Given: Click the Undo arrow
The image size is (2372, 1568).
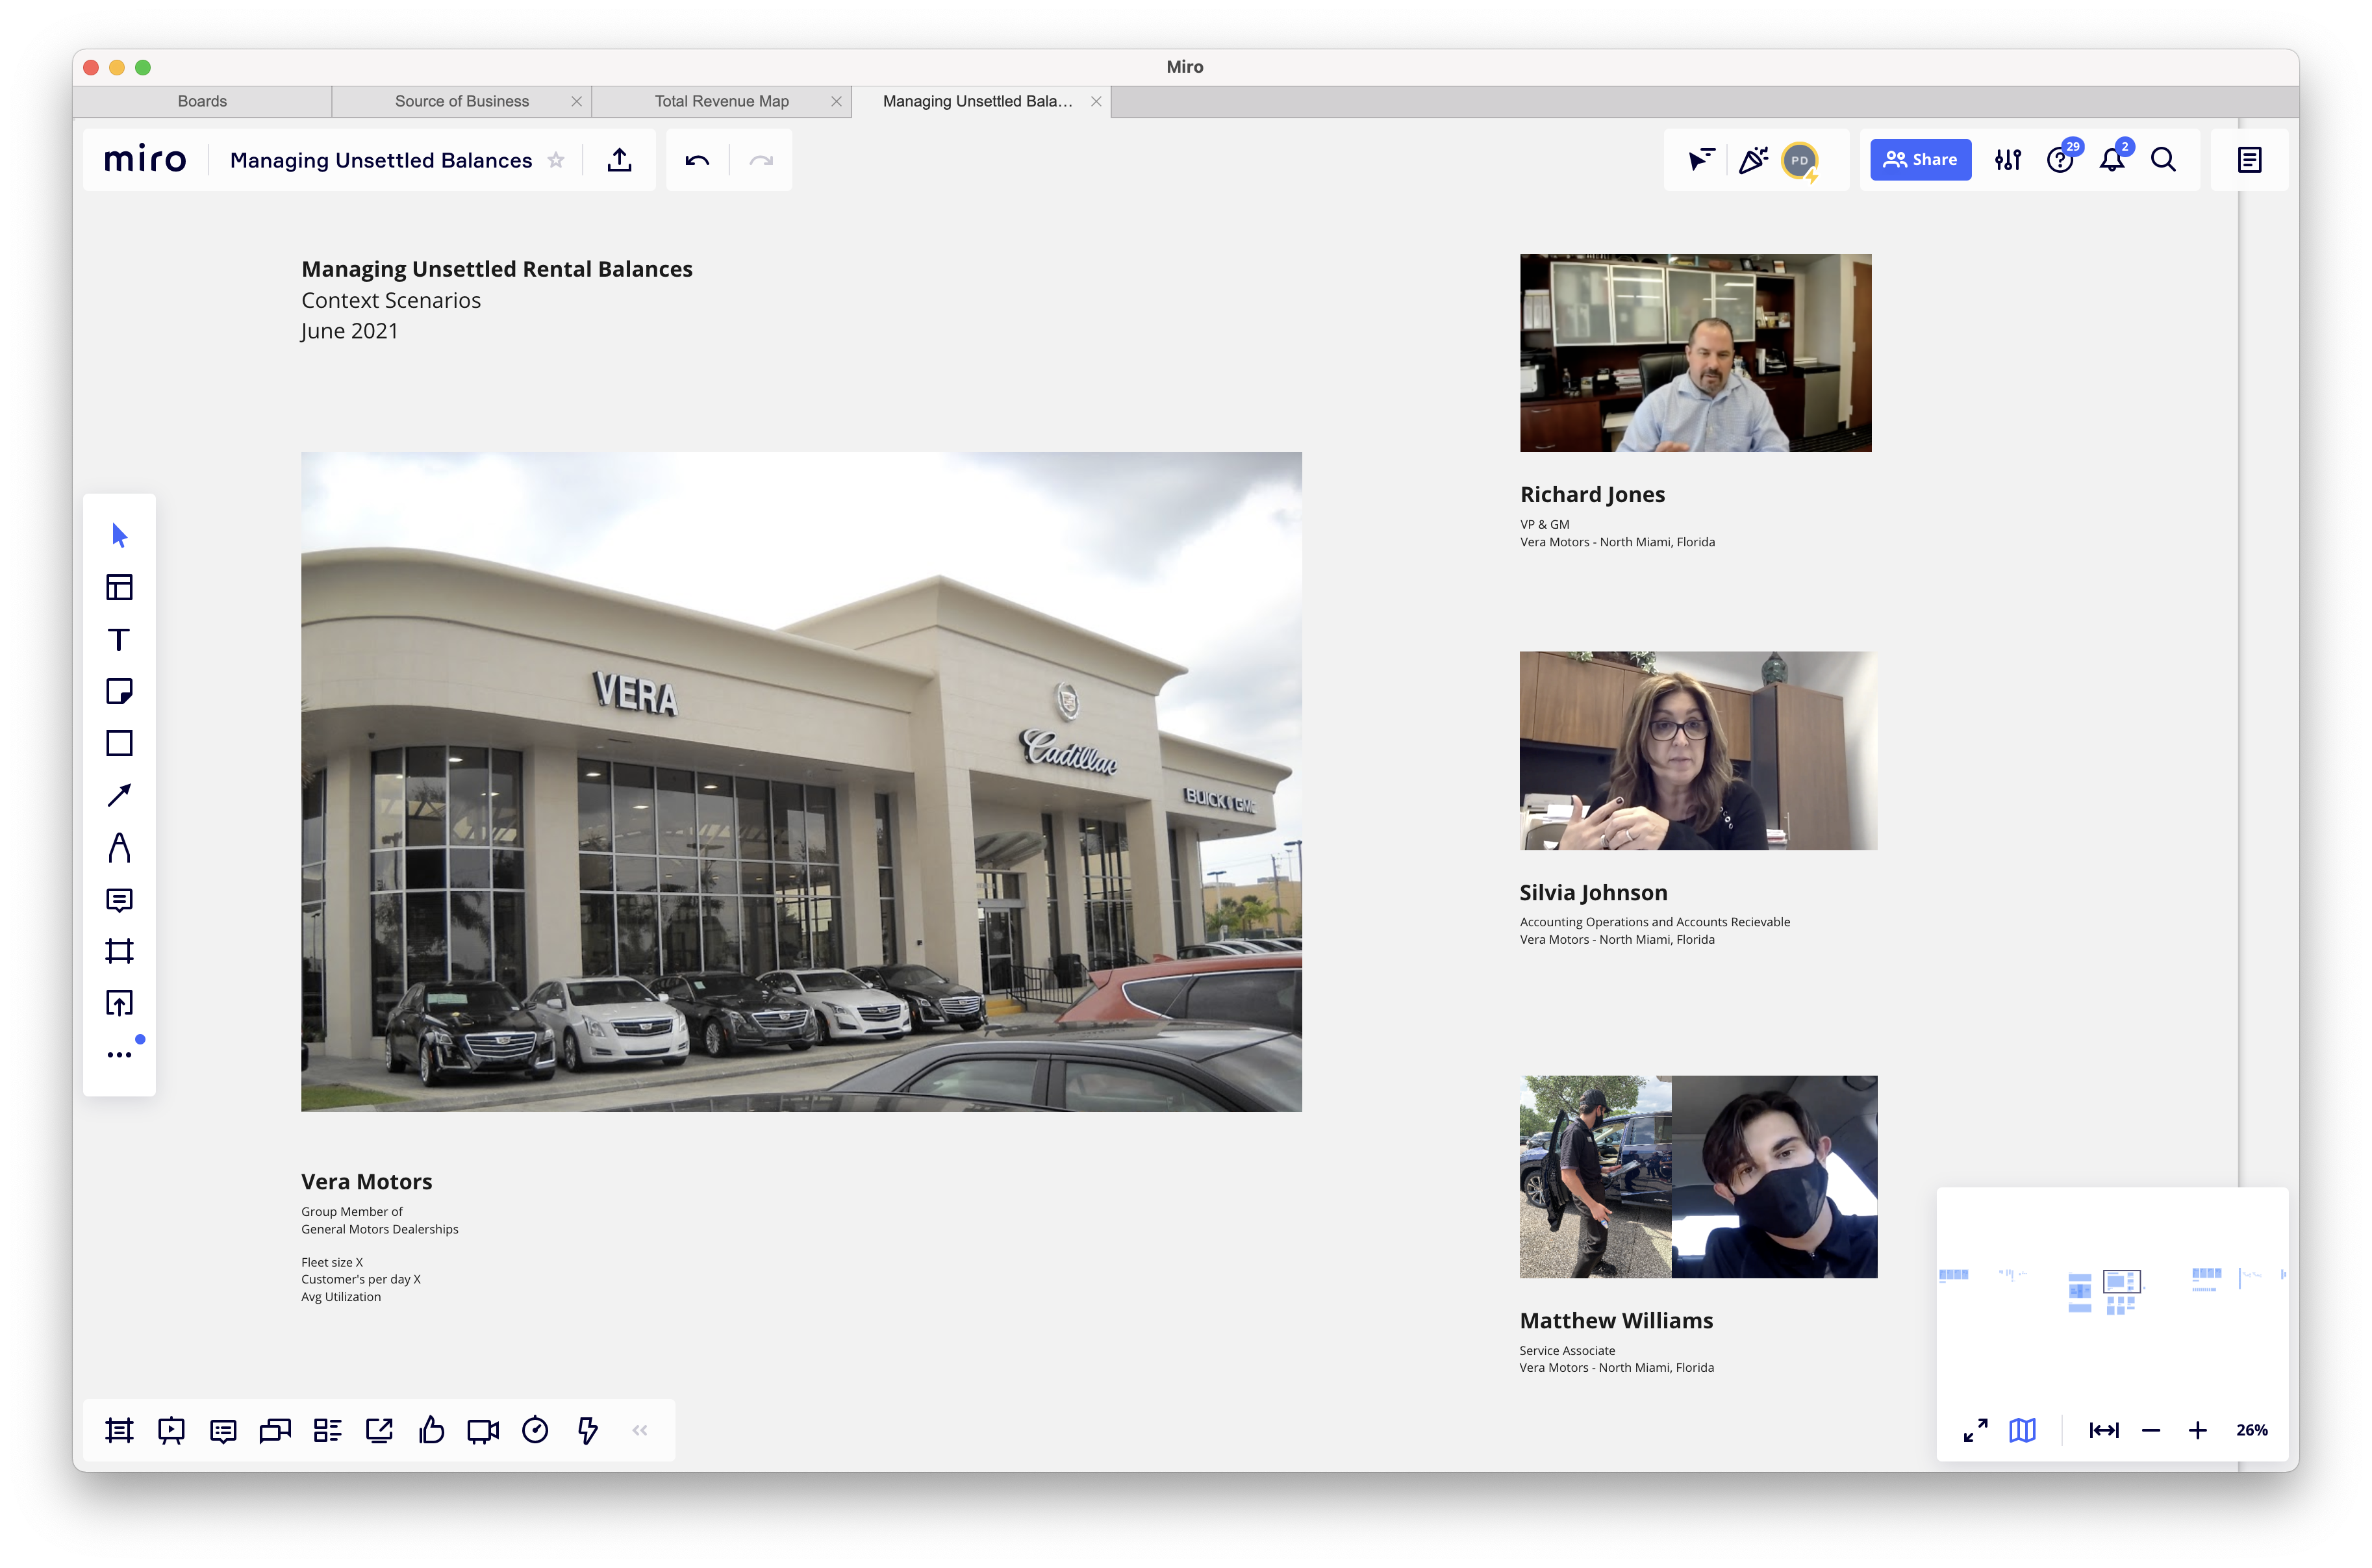Looking at the screenshot, I should coord(697,160).
